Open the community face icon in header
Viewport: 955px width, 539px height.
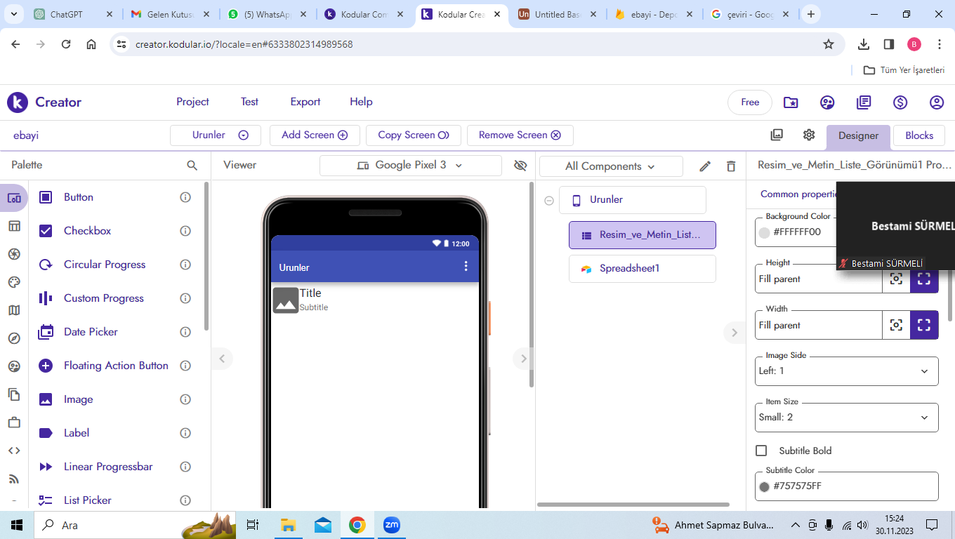coord(827,102)
